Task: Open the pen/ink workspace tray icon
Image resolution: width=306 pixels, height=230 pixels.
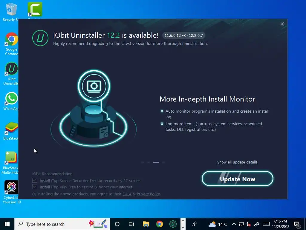Action: point(257,224)
